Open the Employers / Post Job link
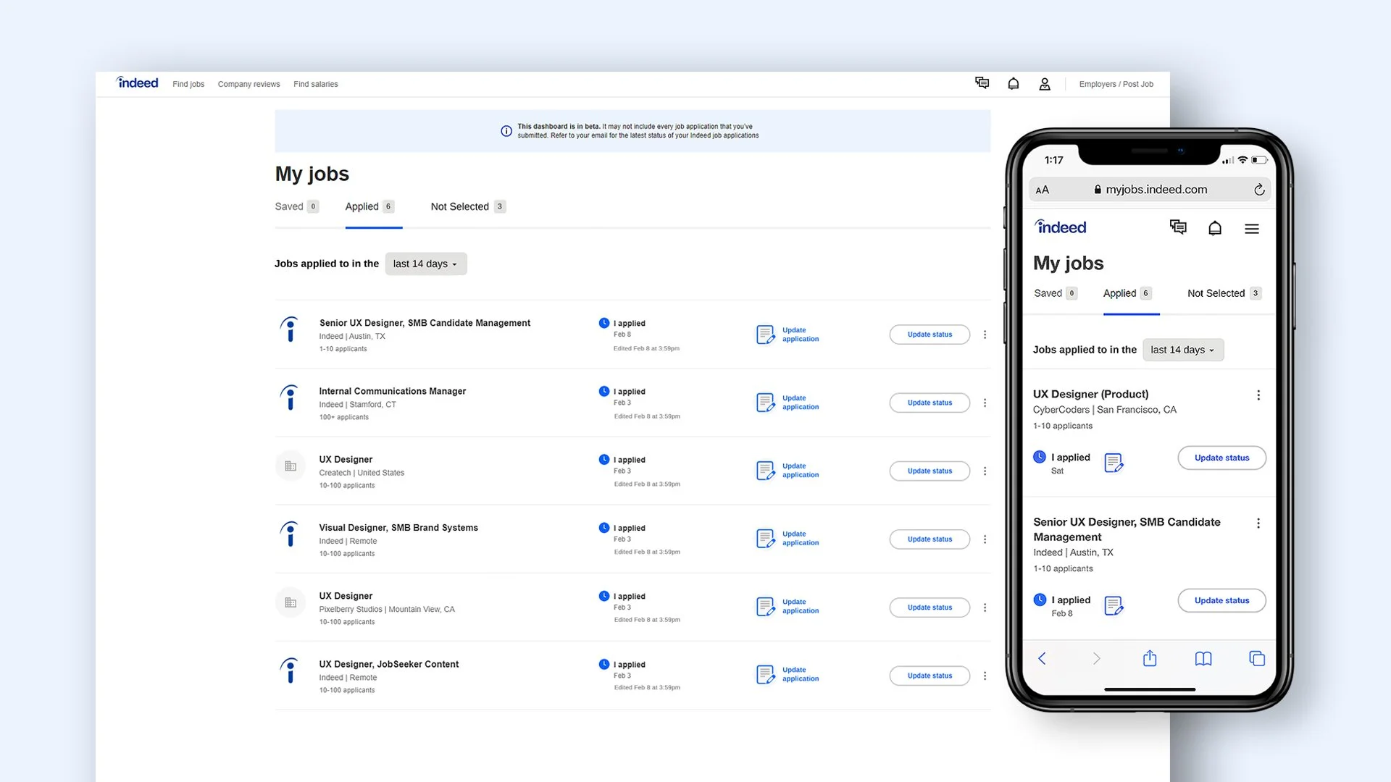The width and height of the screenshot is (1391, 782). pyautogui.click(x=1116, y=84)
